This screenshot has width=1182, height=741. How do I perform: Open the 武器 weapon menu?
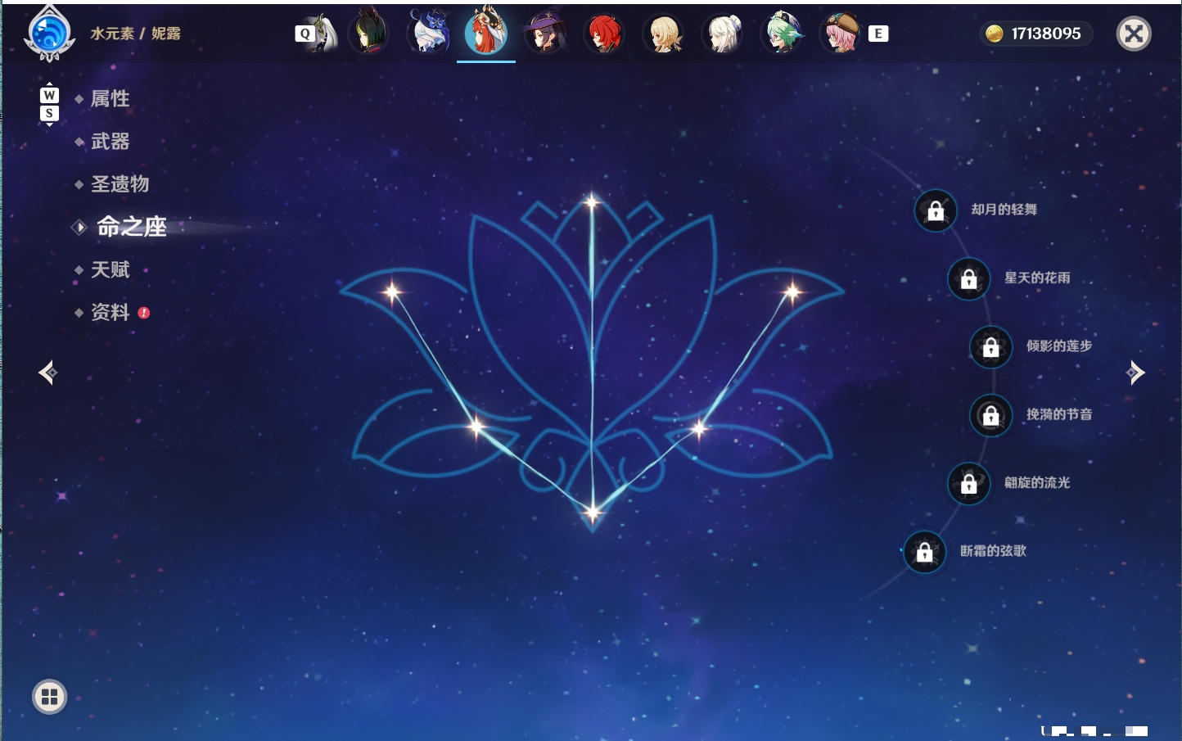pos(110,142)
